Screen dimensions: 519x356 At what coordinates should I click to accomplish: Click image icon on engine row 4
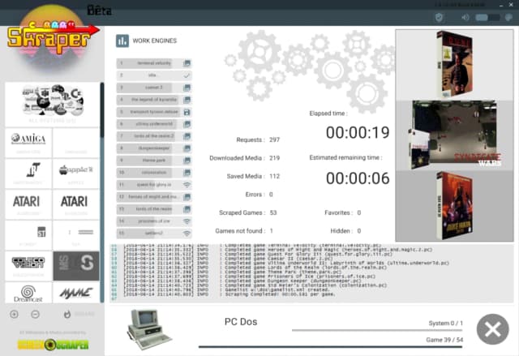pos(187,100)
